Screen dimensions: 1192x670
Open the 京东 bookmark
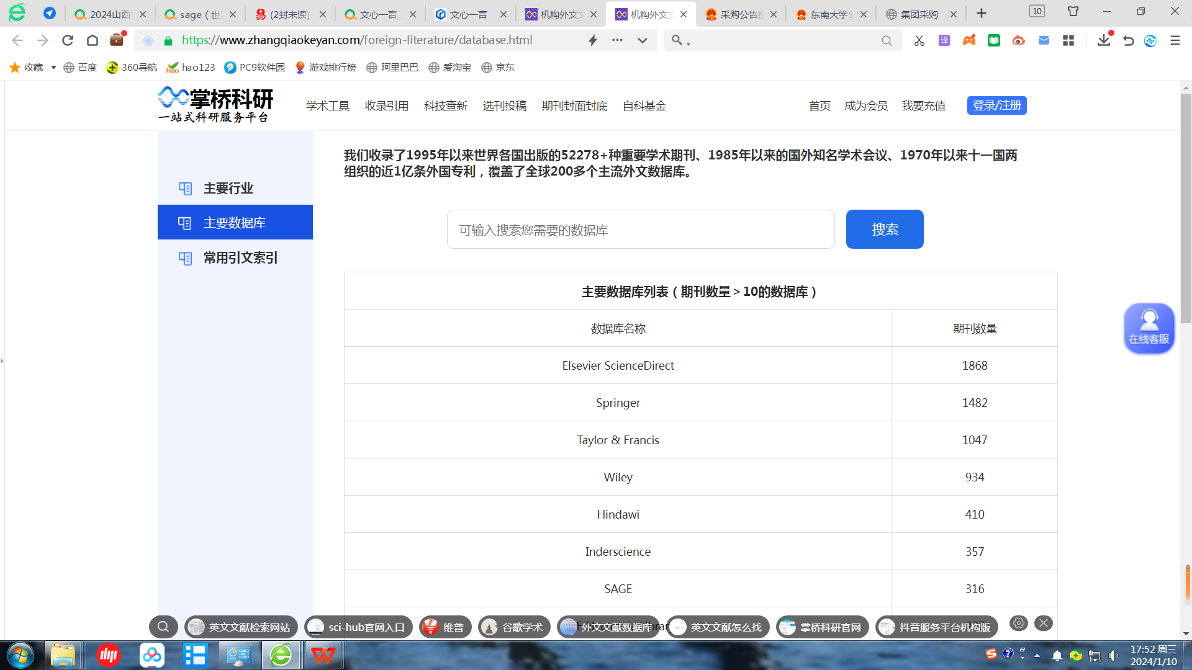[x=498, y=67]
